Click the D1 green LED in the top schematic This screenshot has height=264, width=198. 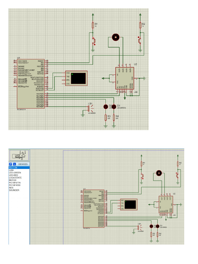(114, 107)
